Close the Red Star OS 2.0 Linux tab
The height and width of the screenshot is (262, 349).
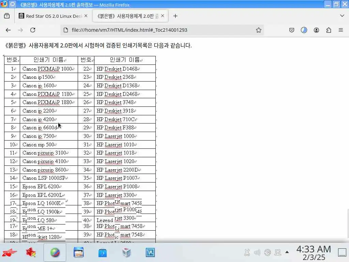[x=86, y=16]
